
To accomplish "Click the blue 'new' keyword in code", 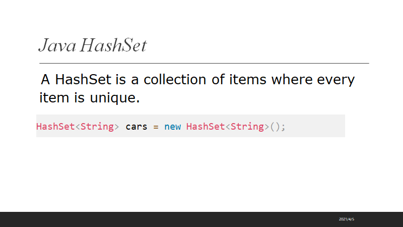I will click(172, 126).
